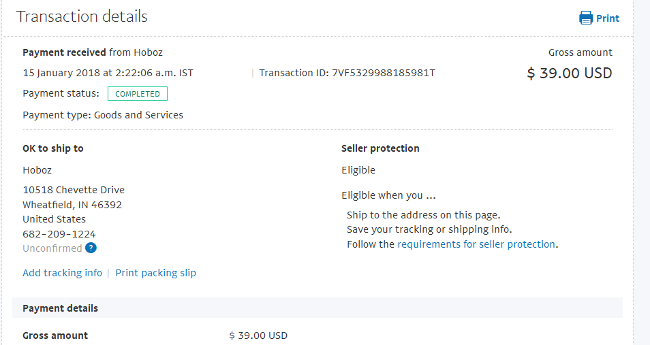
Task: Click the Print link text
Action: [608, 18]
